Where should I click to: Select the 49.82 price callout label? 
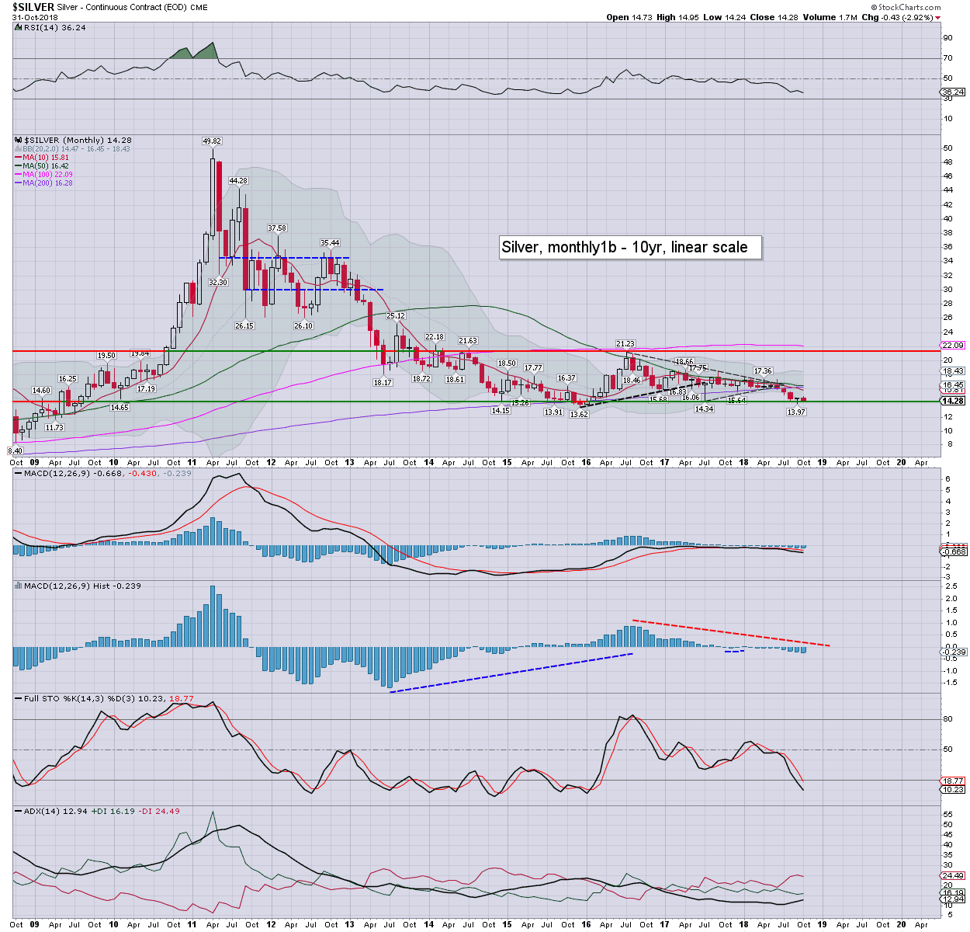coord(211,141)
